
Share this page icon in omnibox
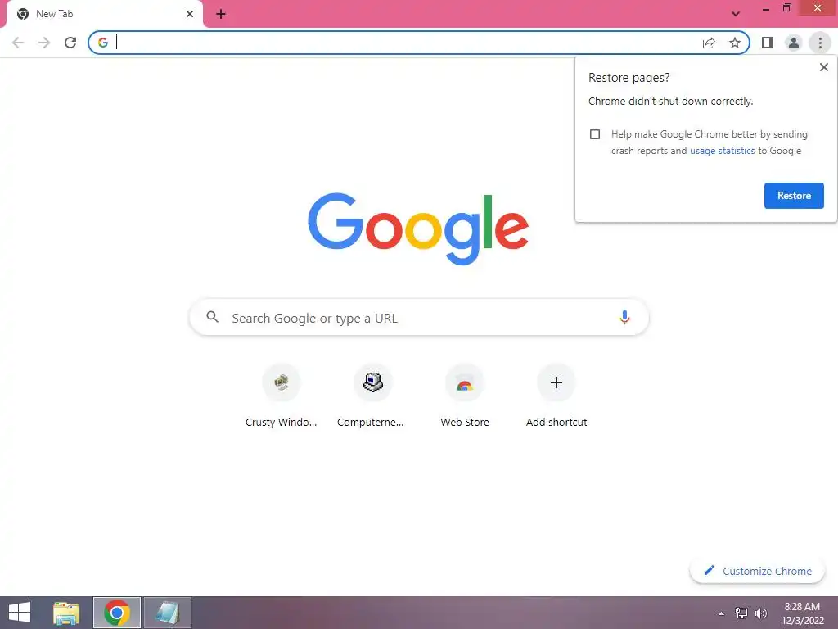coord(709,43)
